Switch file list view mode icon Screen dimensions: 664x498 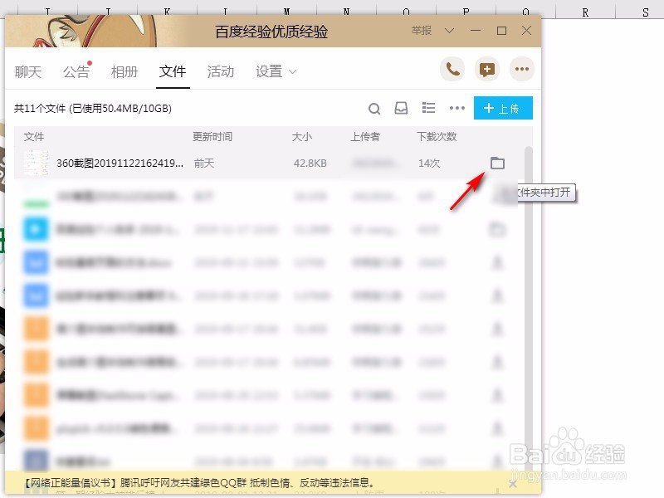coord(428,108)
